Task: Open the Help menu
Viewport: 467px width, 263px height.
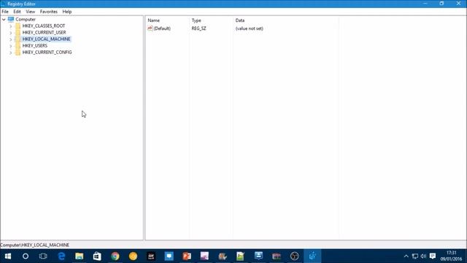Action: tap(67, 12)
